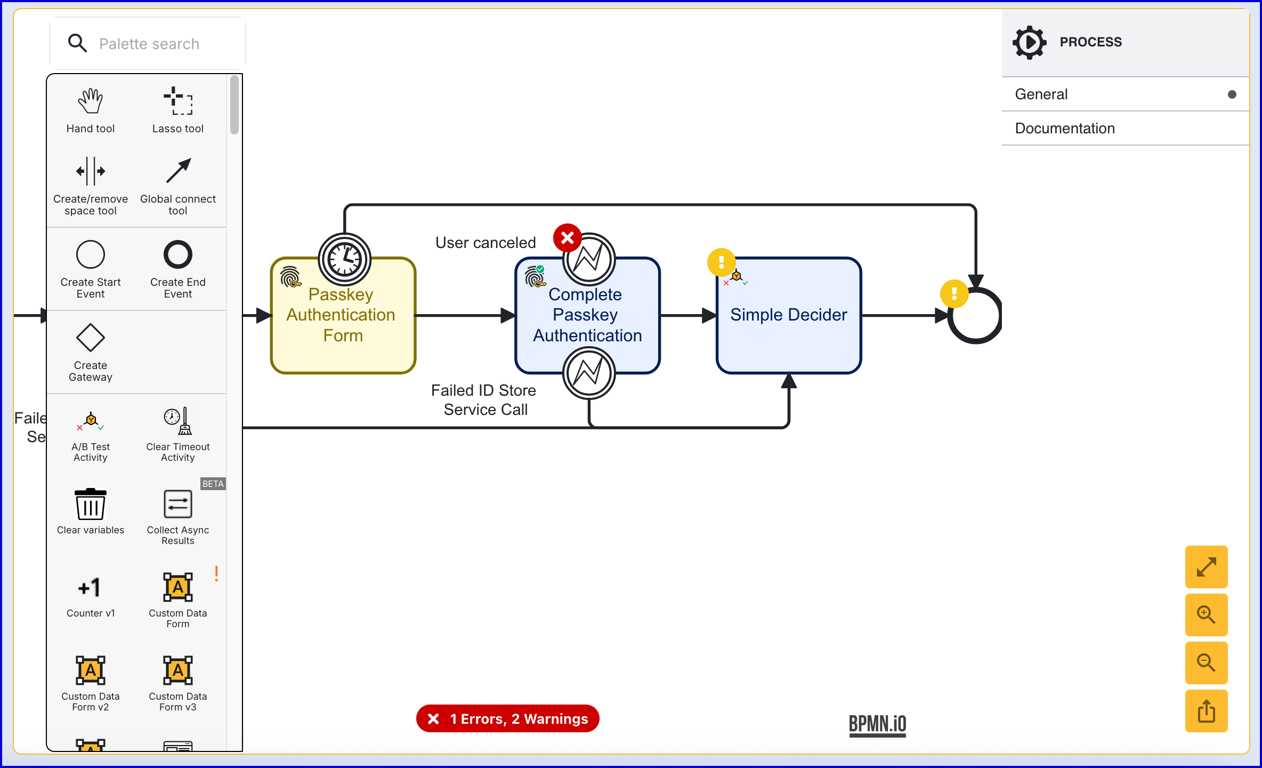
Task: Click the palette vertical scrollbar thumb
Action: point(234,105)
